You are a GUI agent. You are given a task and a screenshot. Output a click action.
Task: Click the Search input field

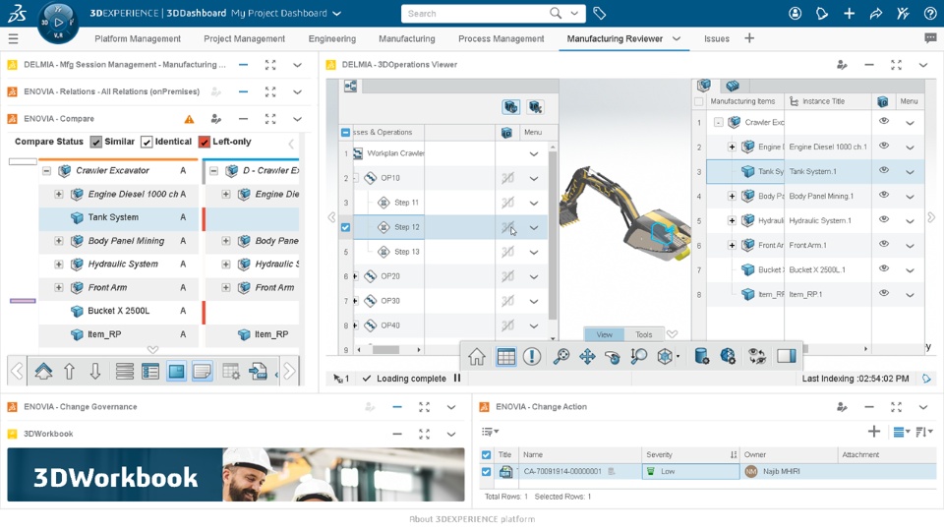point(476,13)
